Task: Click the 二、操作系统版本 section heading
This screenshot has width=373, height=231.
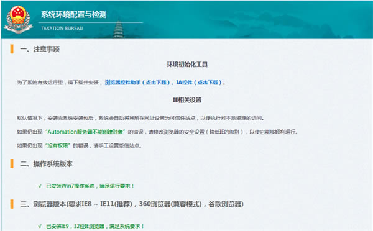Action: [x=46, y=164]
